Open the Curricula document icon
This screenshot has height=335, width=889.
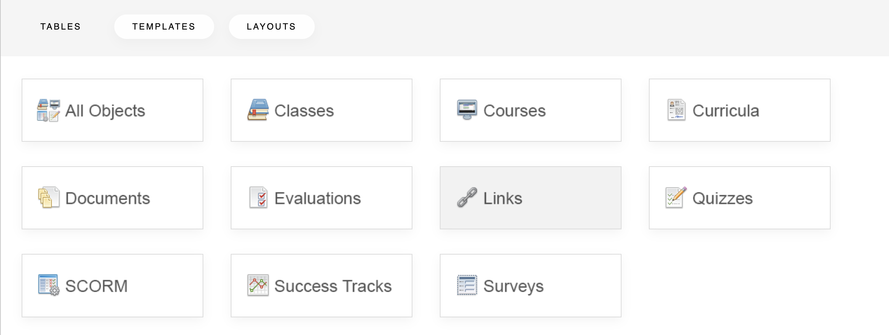(676, 110)
